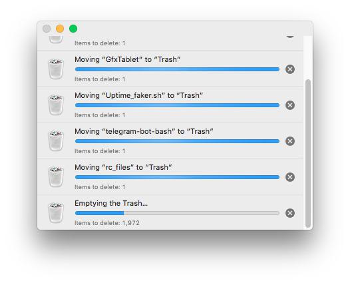The width and height of the screenshot is (350, 283).
Task: Click the trash icon beside rc_files
Action: pyautogui.click(x=56, y=177)
